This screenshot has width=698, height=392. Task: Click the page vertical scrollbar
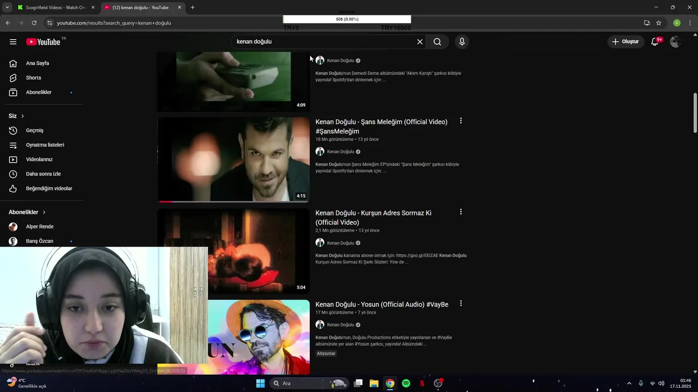[x=695, y=113]
